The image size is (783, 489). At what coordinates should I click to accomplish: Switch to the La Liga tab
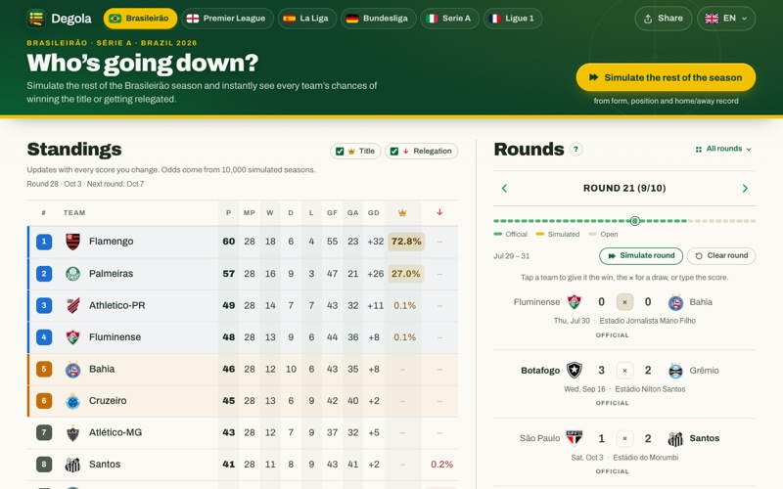coord(307,19)
